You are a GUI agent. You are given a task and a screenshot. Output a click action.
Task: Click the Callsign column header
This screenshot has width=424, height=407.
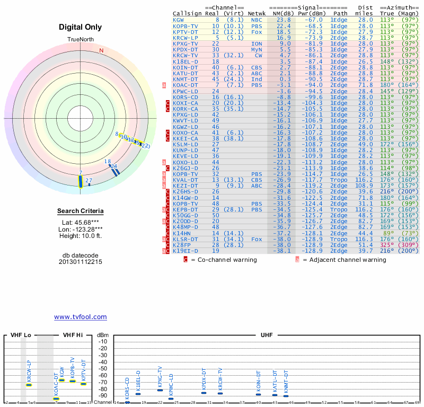(x=187, y=13)
